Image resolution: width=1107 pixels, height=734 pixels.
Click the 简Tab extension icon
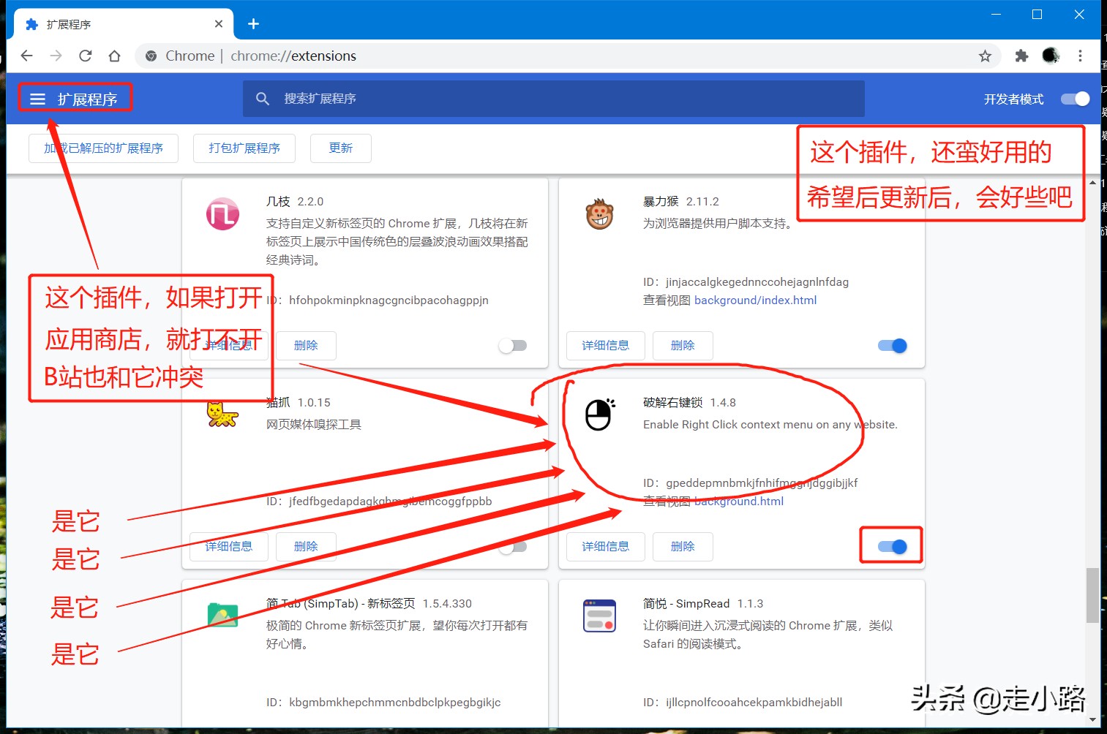223,615
